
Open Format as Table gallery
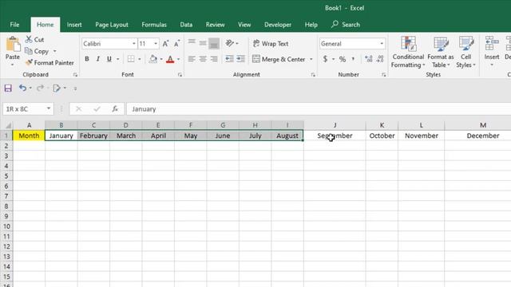(441, 52)
